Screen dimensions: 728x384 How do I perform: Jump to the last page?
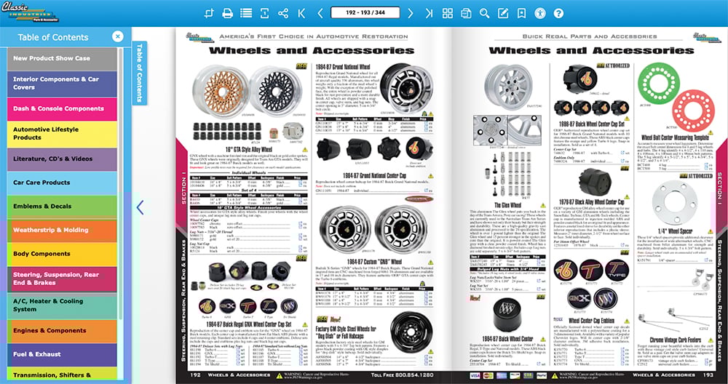click(429, 13)
